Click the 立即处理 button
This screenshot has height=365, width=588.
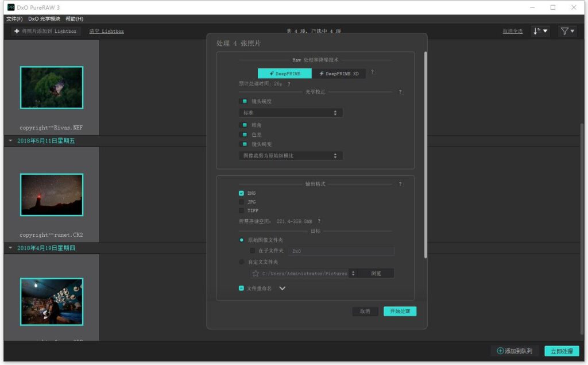click(x=562, y=351)
